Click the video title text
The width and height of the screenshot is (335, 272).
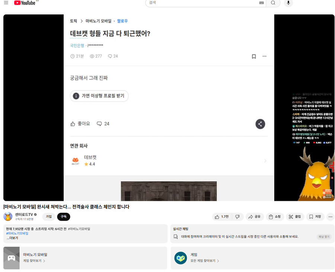pos(67,207)
